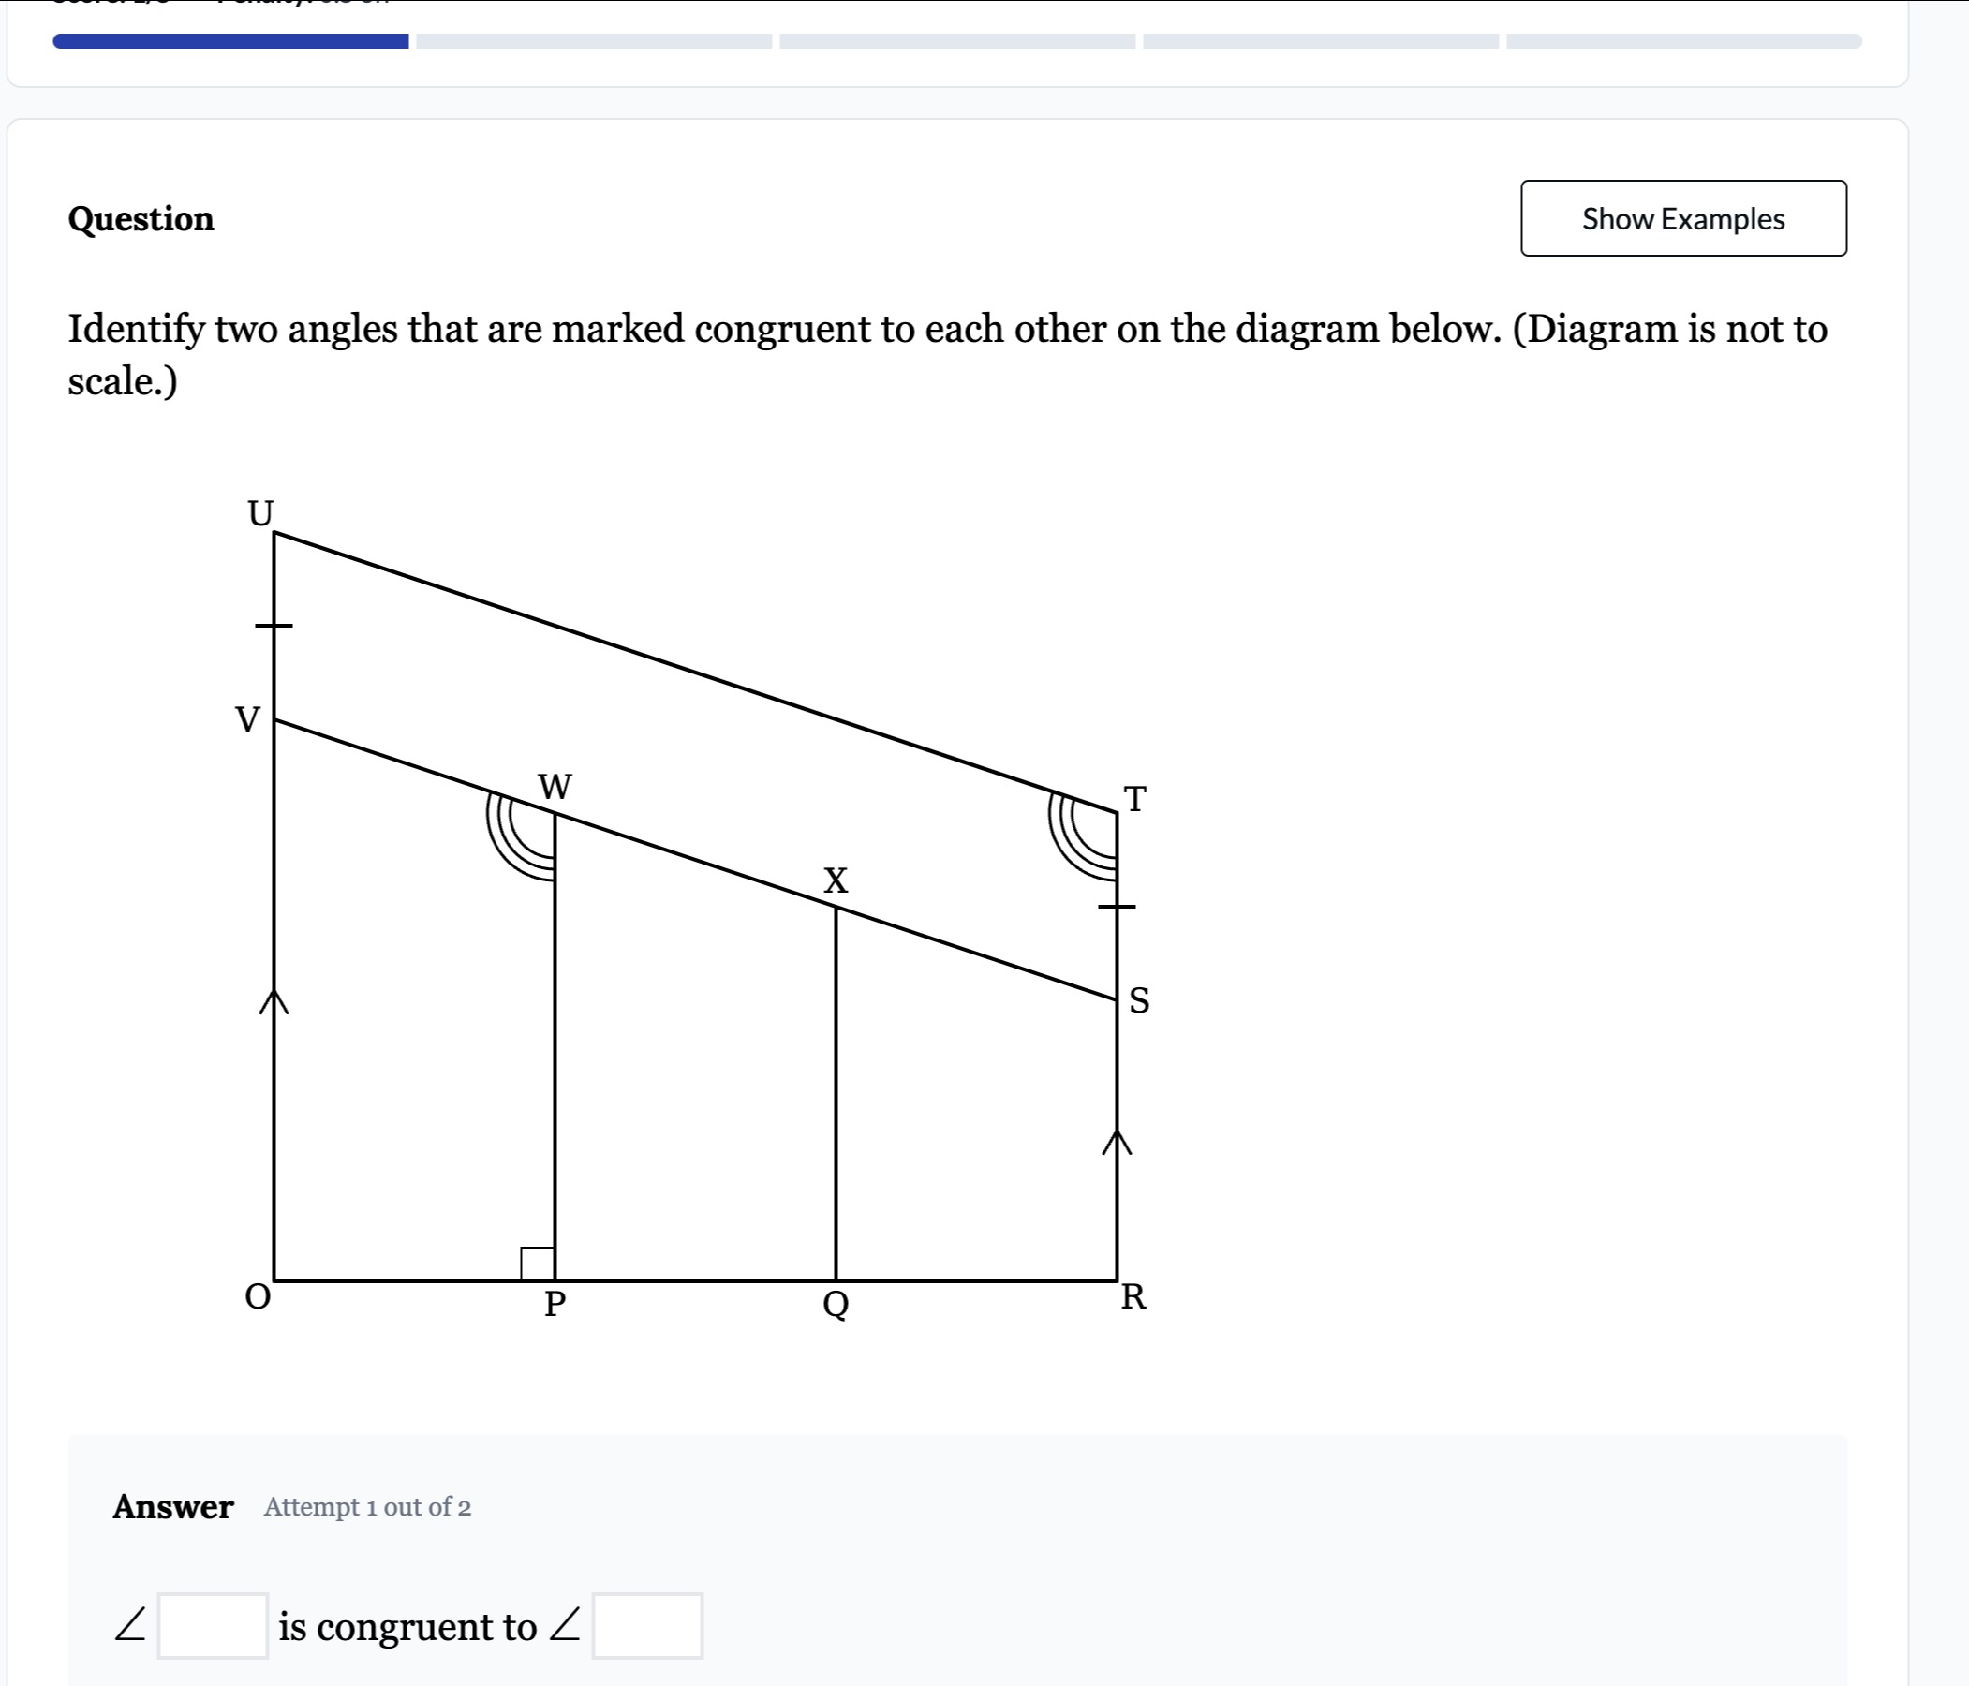This screenshot has height=1686, width=1969.
Task: Click vertex label U in the diagram
Action: [x=260, y=513]
